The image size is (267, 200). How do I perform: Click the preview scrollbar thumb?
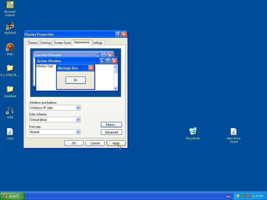(116, 71)
